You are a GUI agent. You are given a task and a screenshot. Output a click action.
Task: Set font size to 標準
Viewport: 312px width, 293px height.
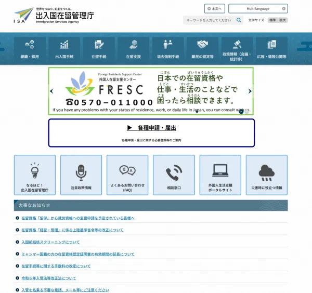[272, 20]
